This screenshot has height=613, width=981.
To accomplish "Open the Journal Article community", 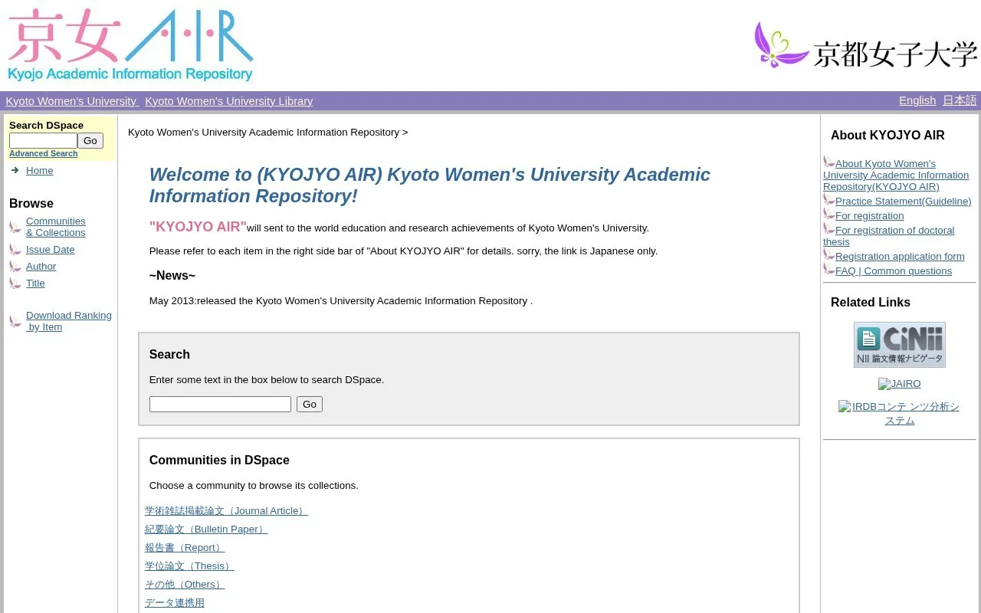I will coord(226,511).
